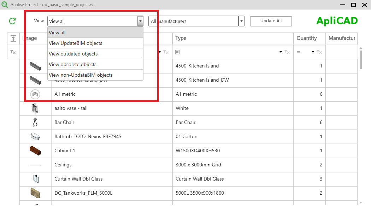
Task: Click the image filter square icon under Type header
Action: tap(177, 52)
